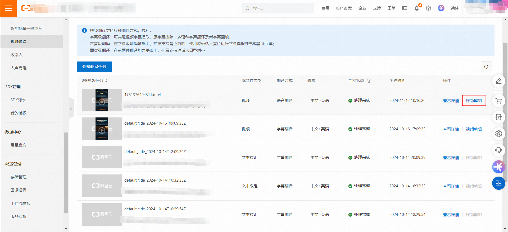The width and height of the screenshot is (508, 232).
Task: Open the settings gear floating button
Action: (x=498, y=134)
